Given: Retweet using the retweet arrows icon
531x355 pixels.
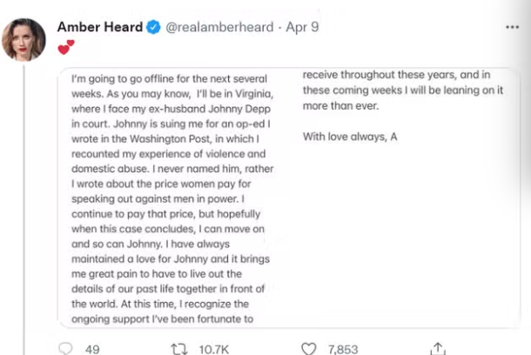Looking at the screenshot, I should [x=179, y=348].
